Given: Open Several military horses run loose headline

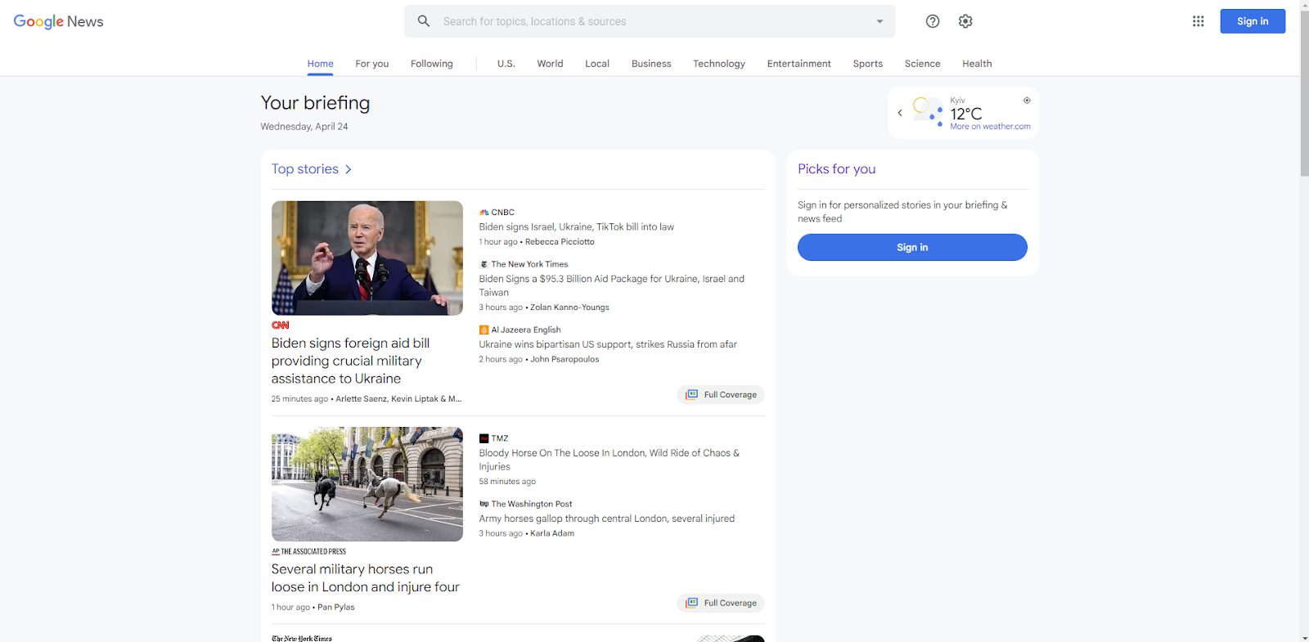Looking at the screenshot, I should pos(366,578).
